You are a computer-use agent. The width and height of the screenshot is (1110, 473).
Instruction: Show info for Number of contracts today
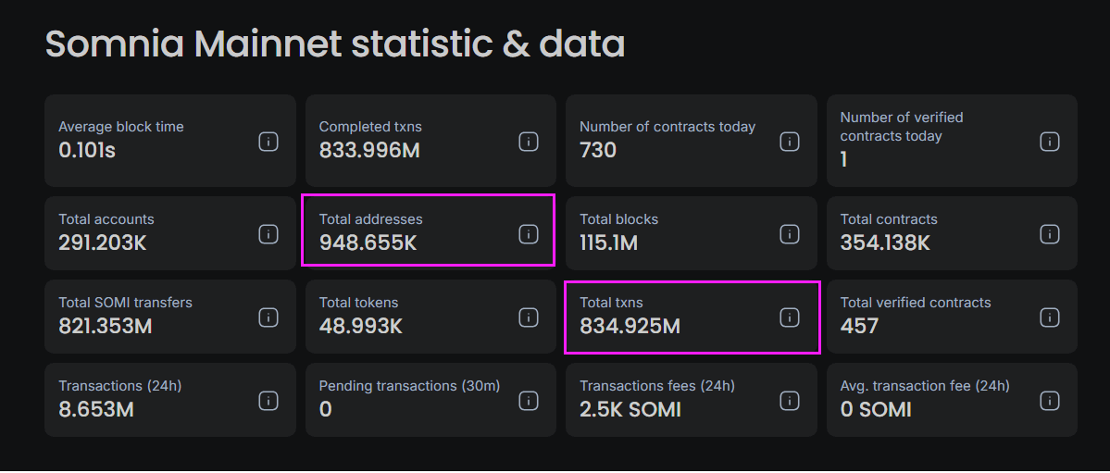click(x=789, y=142)
